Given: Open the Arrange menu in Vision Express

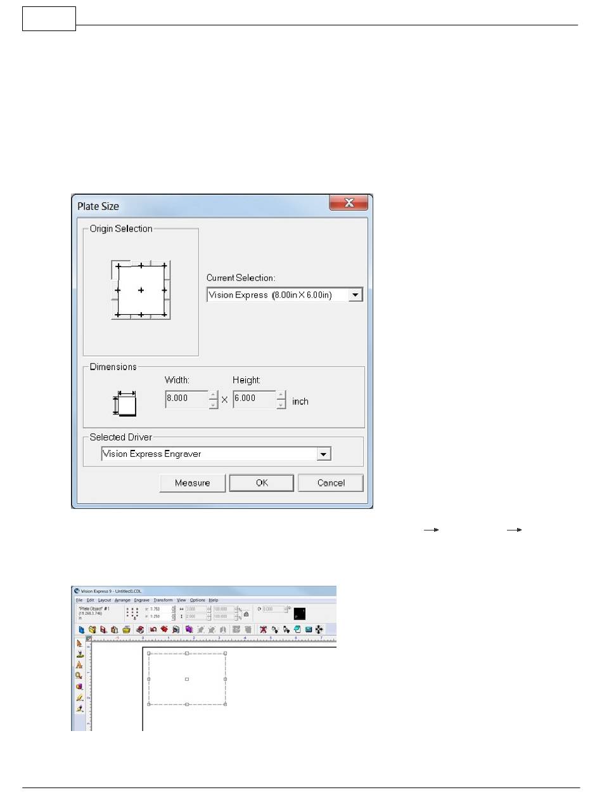Looking at the screenshot, I should 123,600.
